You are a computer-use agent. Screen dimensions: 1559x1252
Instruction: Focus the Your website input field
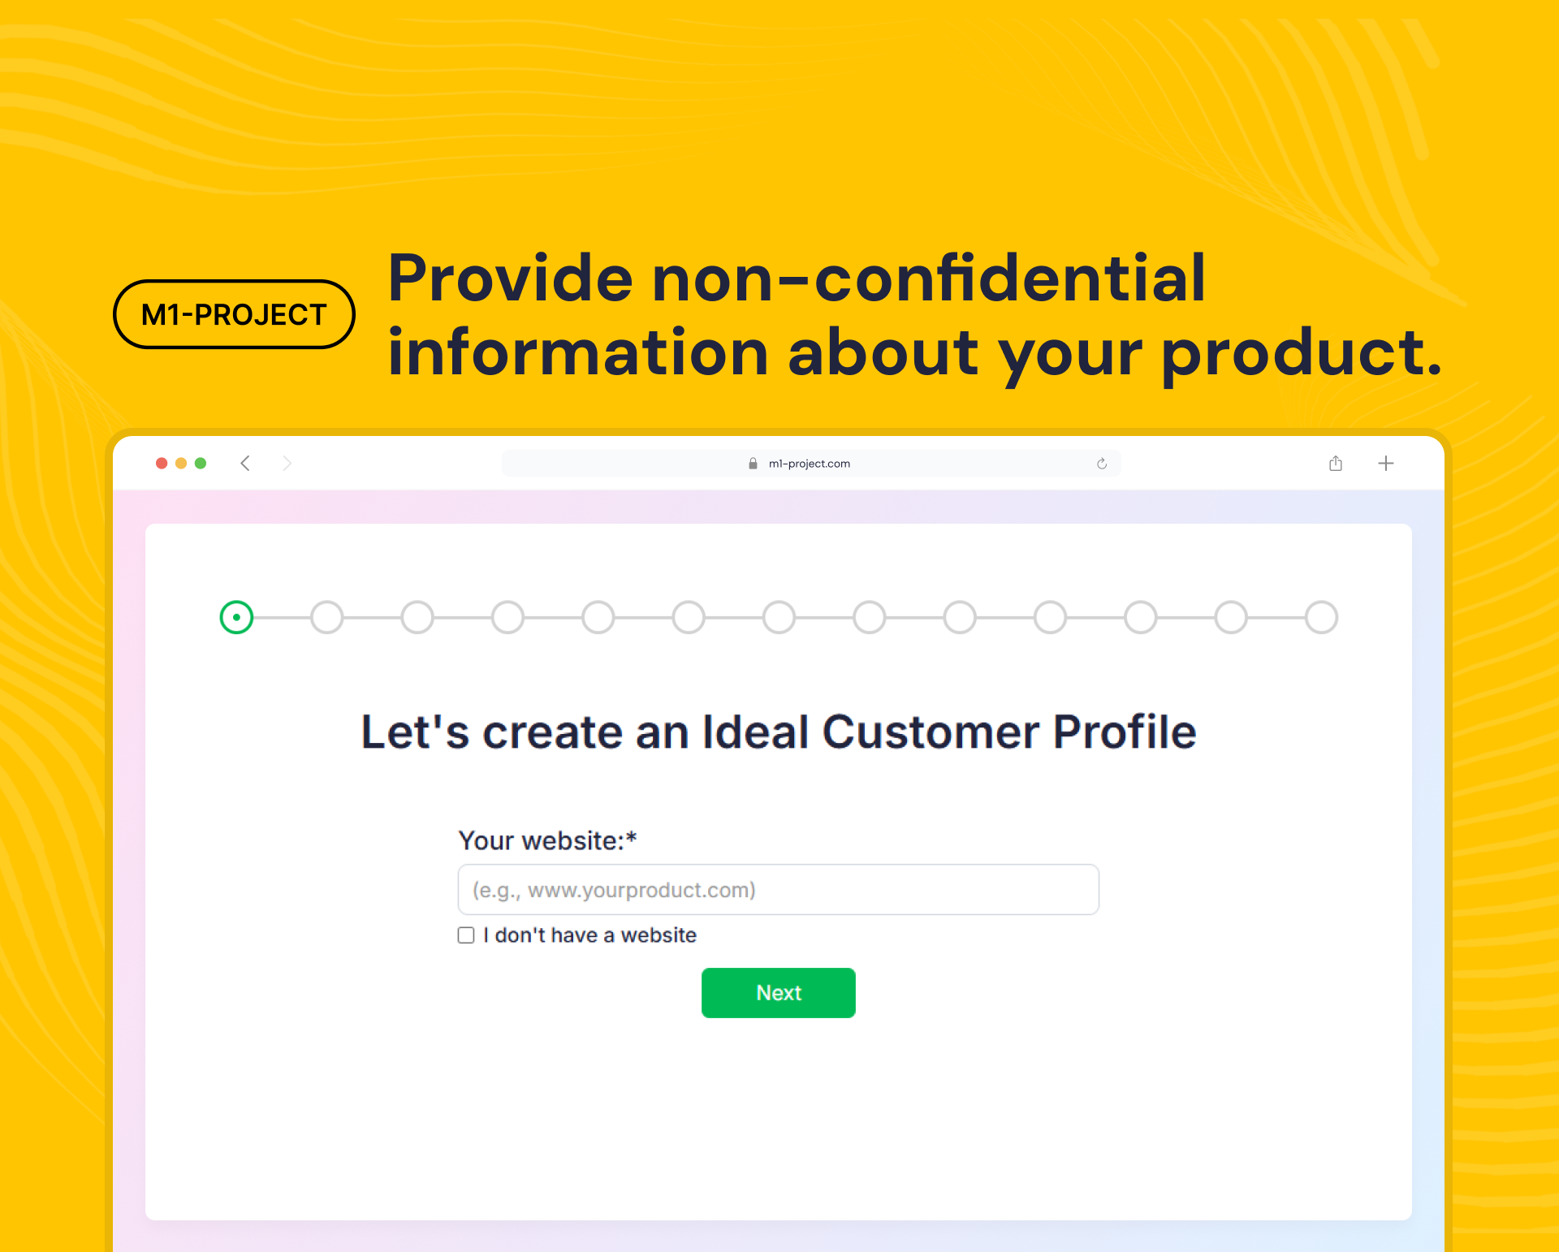(778, 890)
